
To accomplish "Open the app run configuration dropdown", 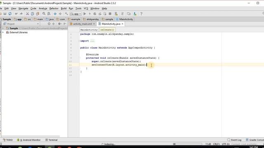I will pos(76,14).
